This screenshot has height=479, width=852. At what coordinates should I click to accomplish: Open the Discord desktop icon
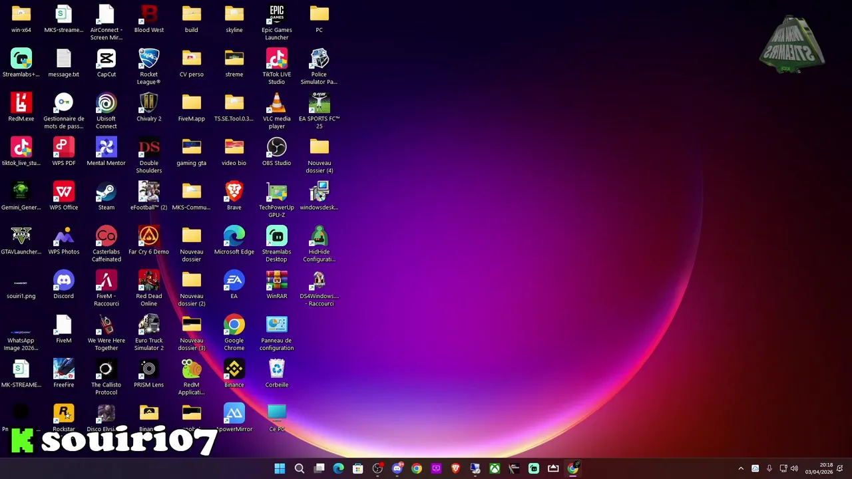coord(64,285)
